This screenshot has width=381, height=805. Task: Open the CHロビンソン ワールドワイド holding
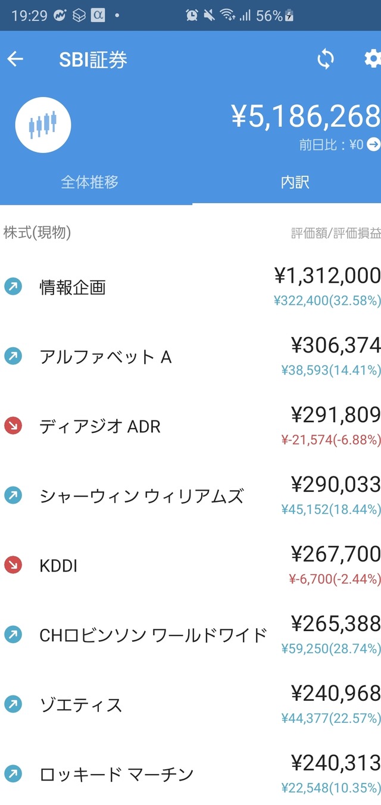click(x=154, y=635)
